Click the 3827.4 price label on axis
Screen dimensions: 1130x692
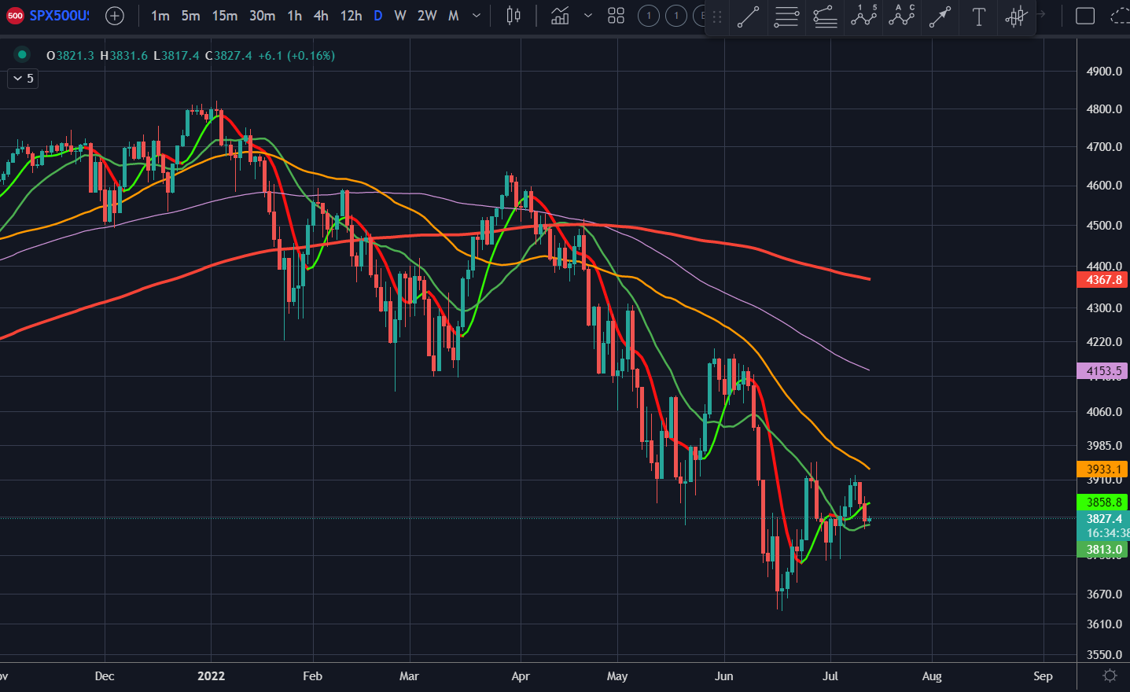coord(1101,518)
